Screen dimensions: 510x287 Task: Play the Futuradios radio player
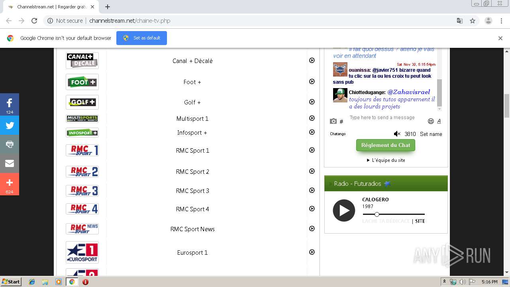click(x=344, y=210)
